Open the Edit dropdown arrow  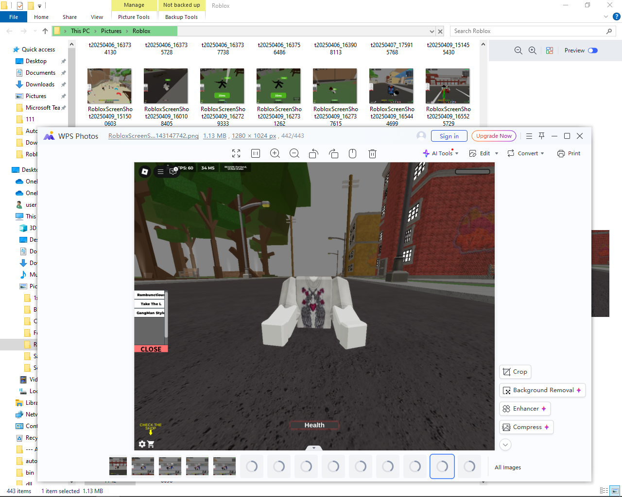click(497, 153)
